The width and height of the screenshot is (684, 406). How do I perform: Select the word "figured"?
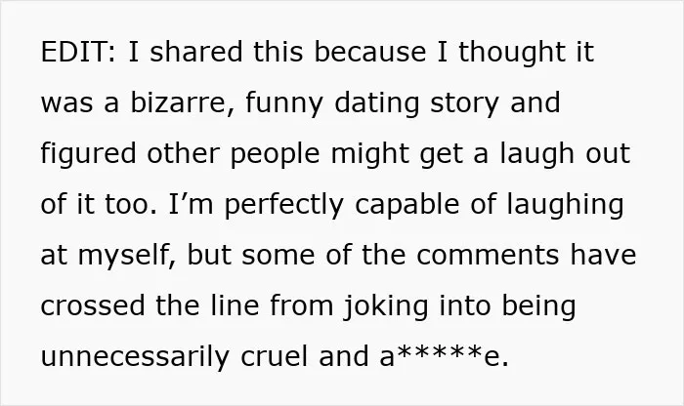tap(89, 155)
